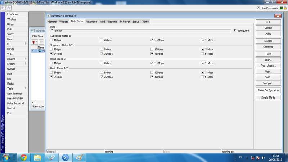Screen dimensions: 288x162
Task: Open the Tx Power tab
Action: pyautogui.click(x=125, y=22)
